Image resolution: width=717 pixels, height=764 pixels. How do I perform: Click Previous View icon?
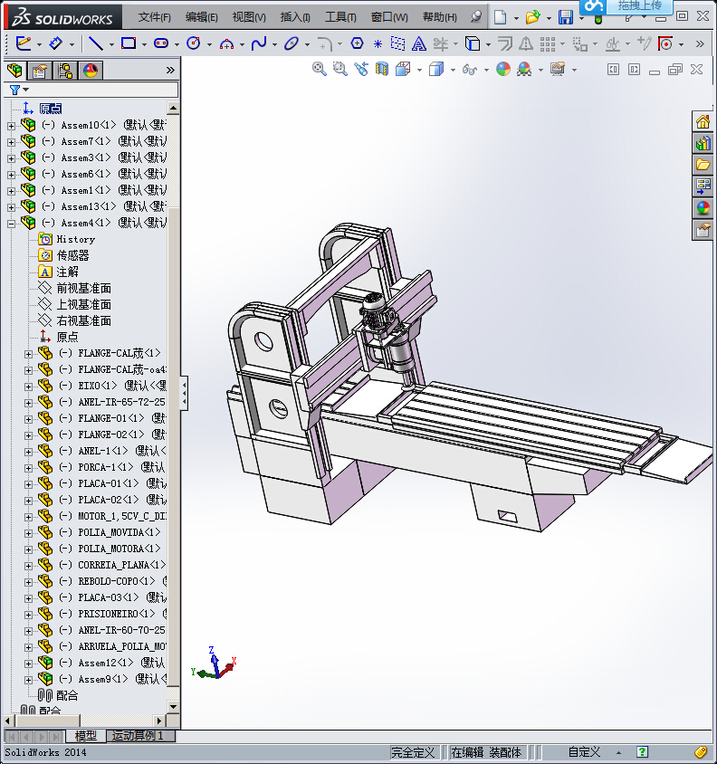click(360, 69)
